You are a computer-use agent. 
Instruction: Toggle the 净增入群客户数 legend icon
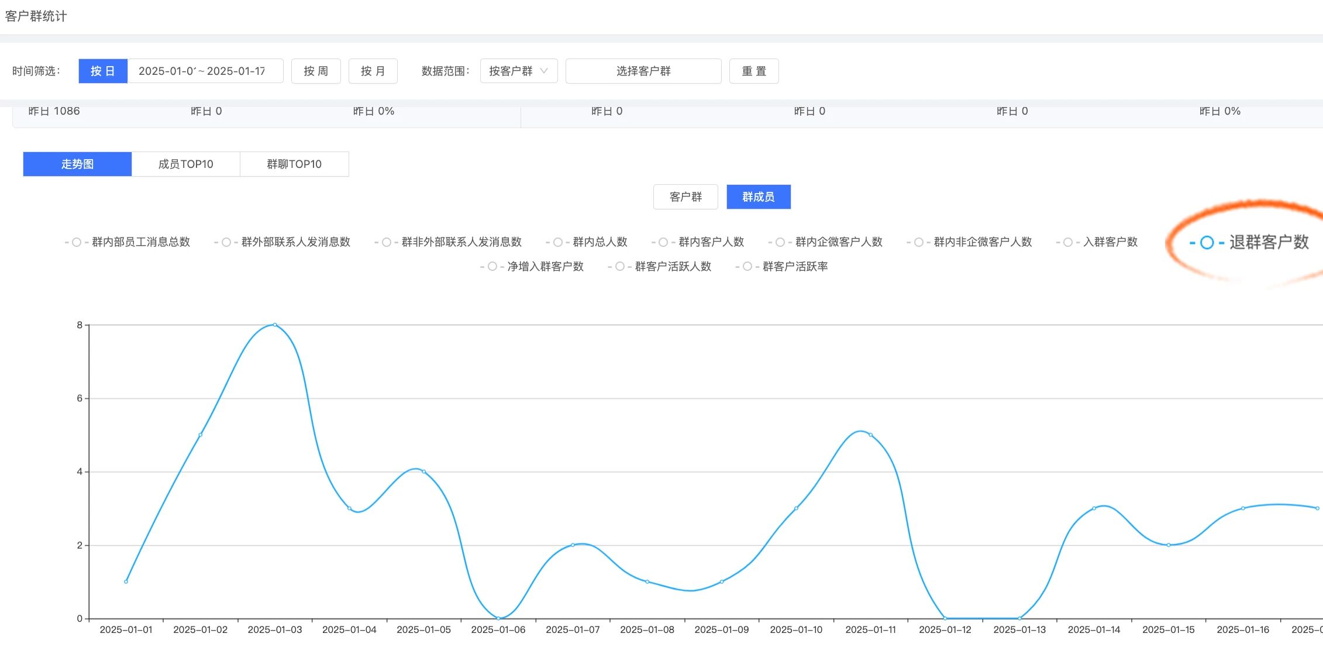click(492, 267)
